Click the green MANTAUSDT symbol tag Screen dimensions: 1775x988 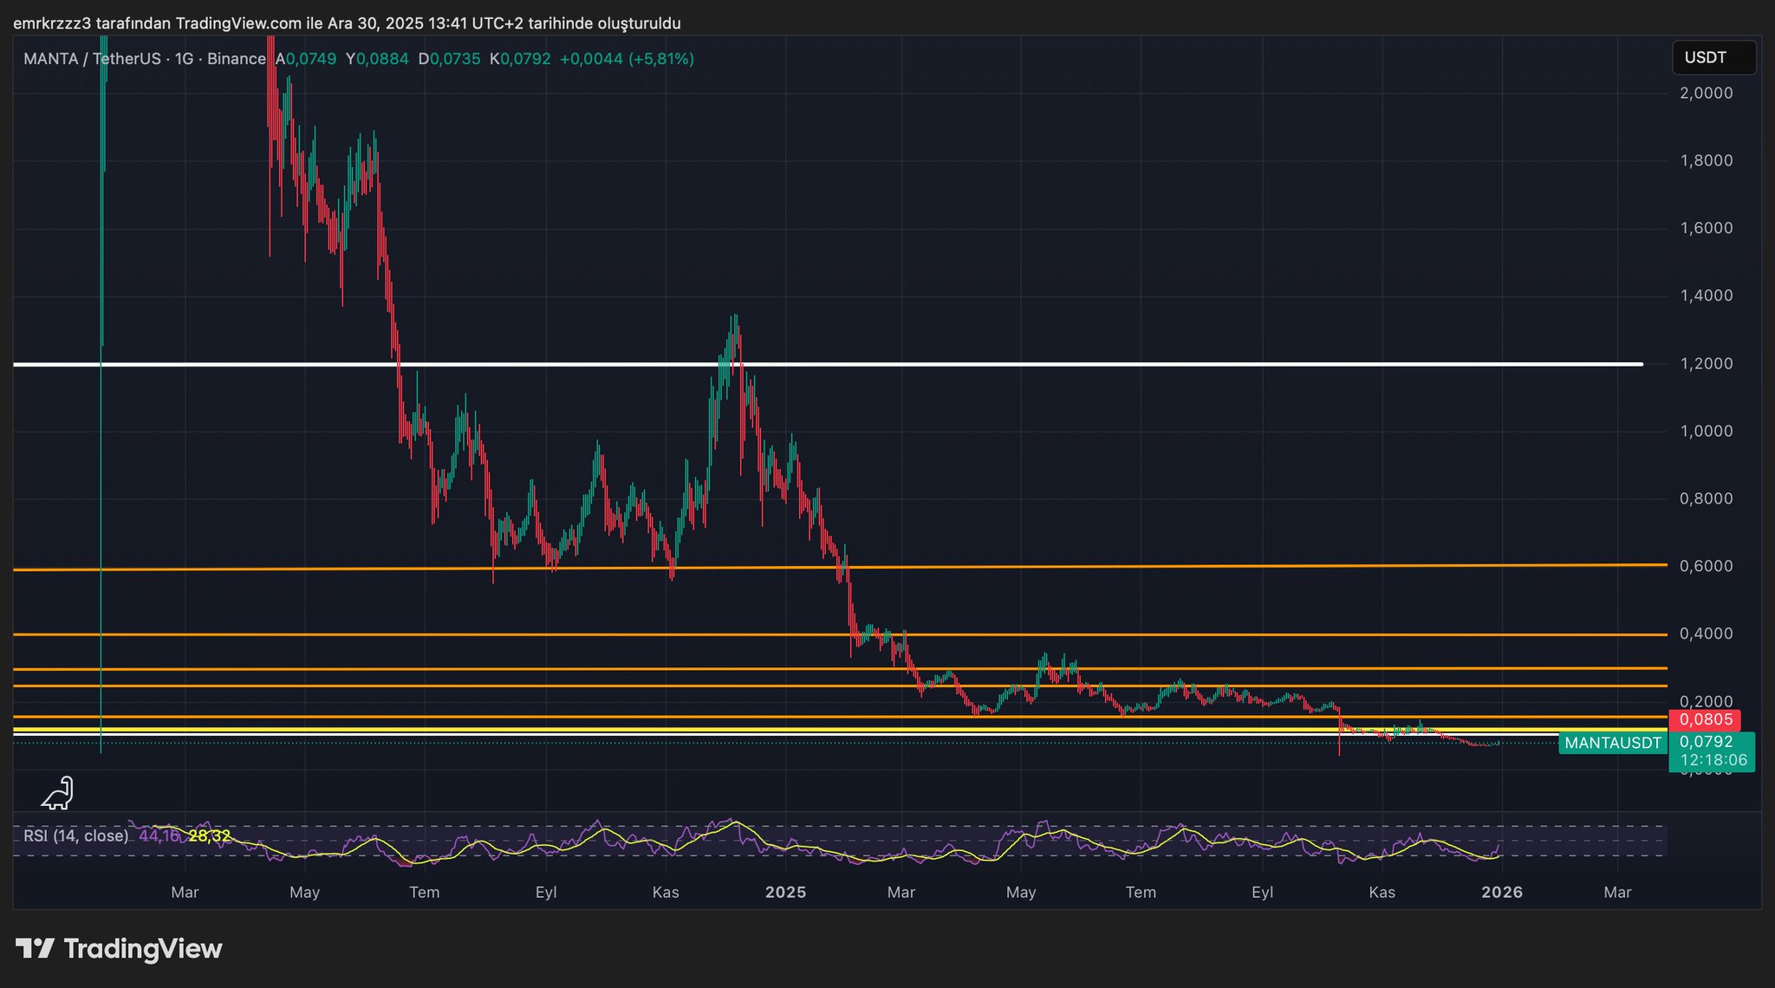pyautogui.click(x=1612, y=743)
